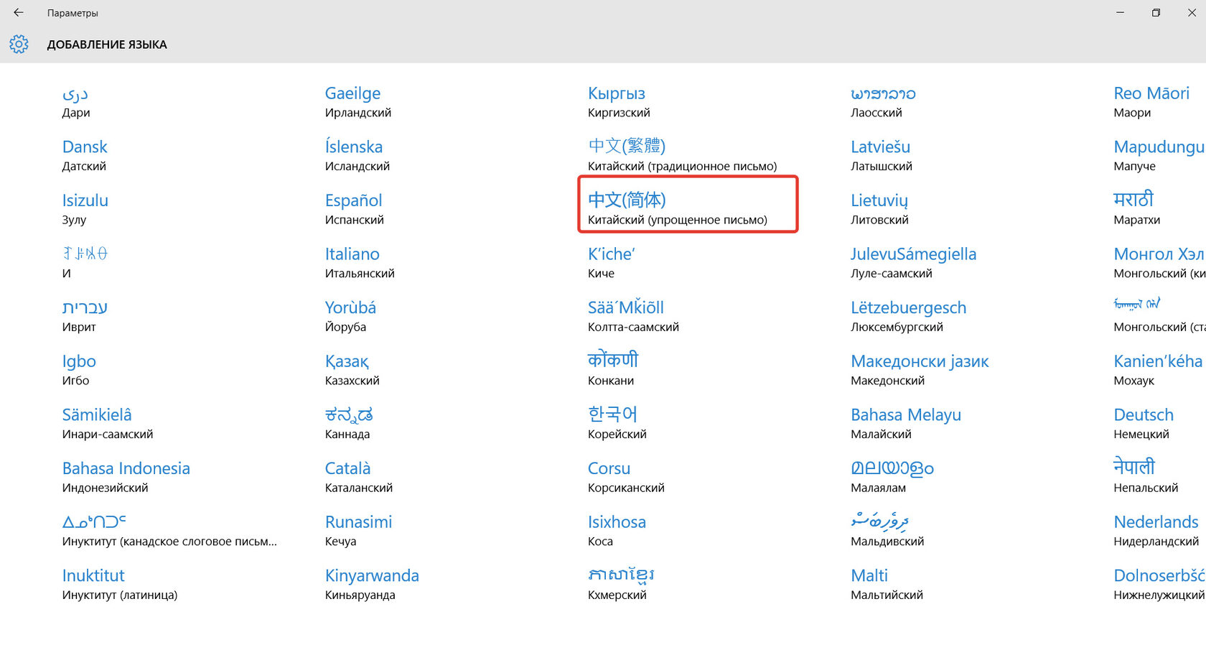Select Кыргыз (Киргизский) language
The image size is (1206, 645).
click(619, 103)
